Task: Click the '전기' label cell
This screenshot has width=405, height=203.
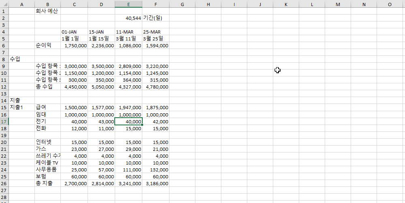Action: pos(47,121)
